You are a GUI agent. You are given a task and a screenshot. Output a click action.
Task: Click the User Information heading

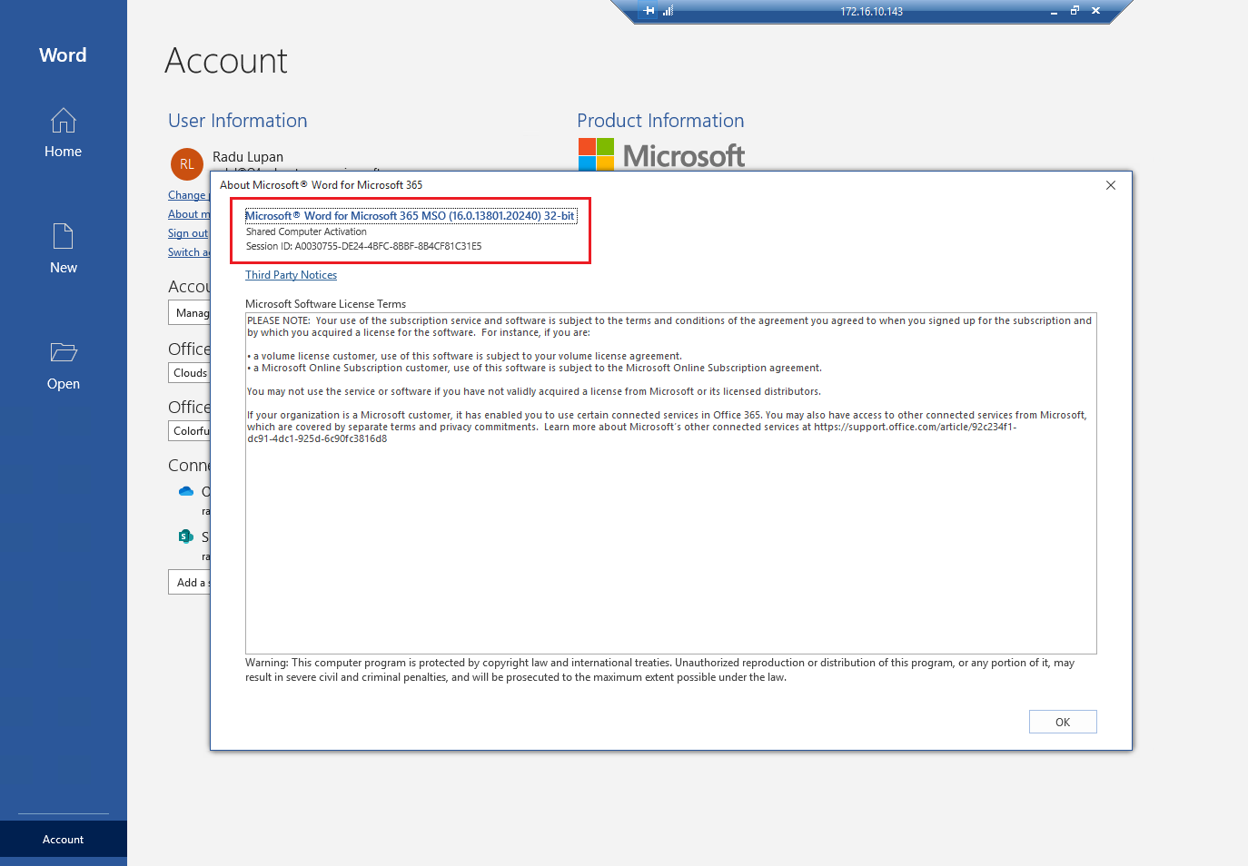pyautogui.click(x=238, y=121)
